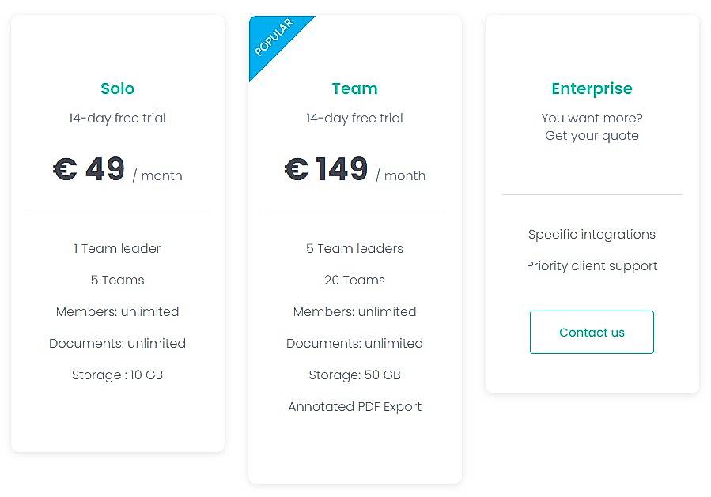Click Get your quote under Enterprise
Screen dimensions: 711x497
tap(592, 135)
